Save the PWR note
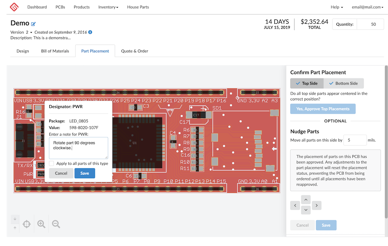Screen dimensions: 388x246 (85, 173)
